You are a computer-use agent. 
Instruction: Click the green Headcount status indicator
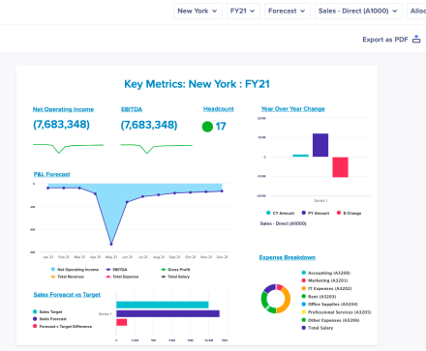point(207,127)
